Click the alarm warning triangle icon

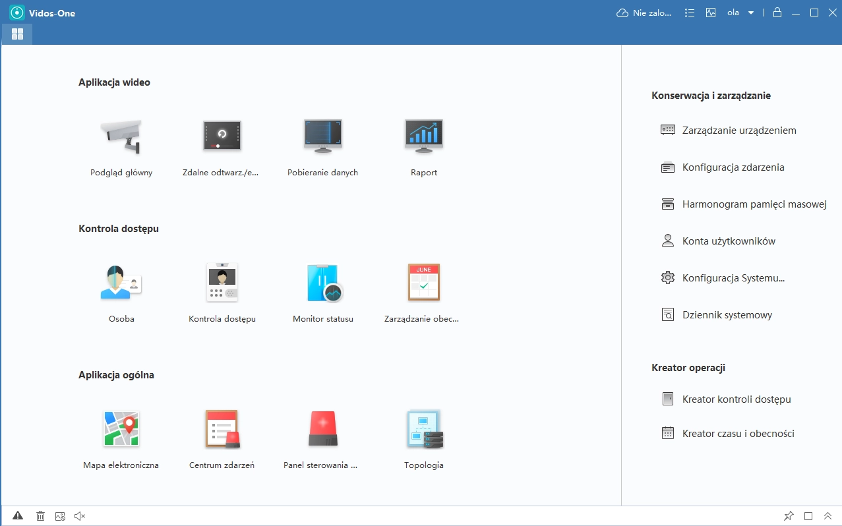point(18,515)
